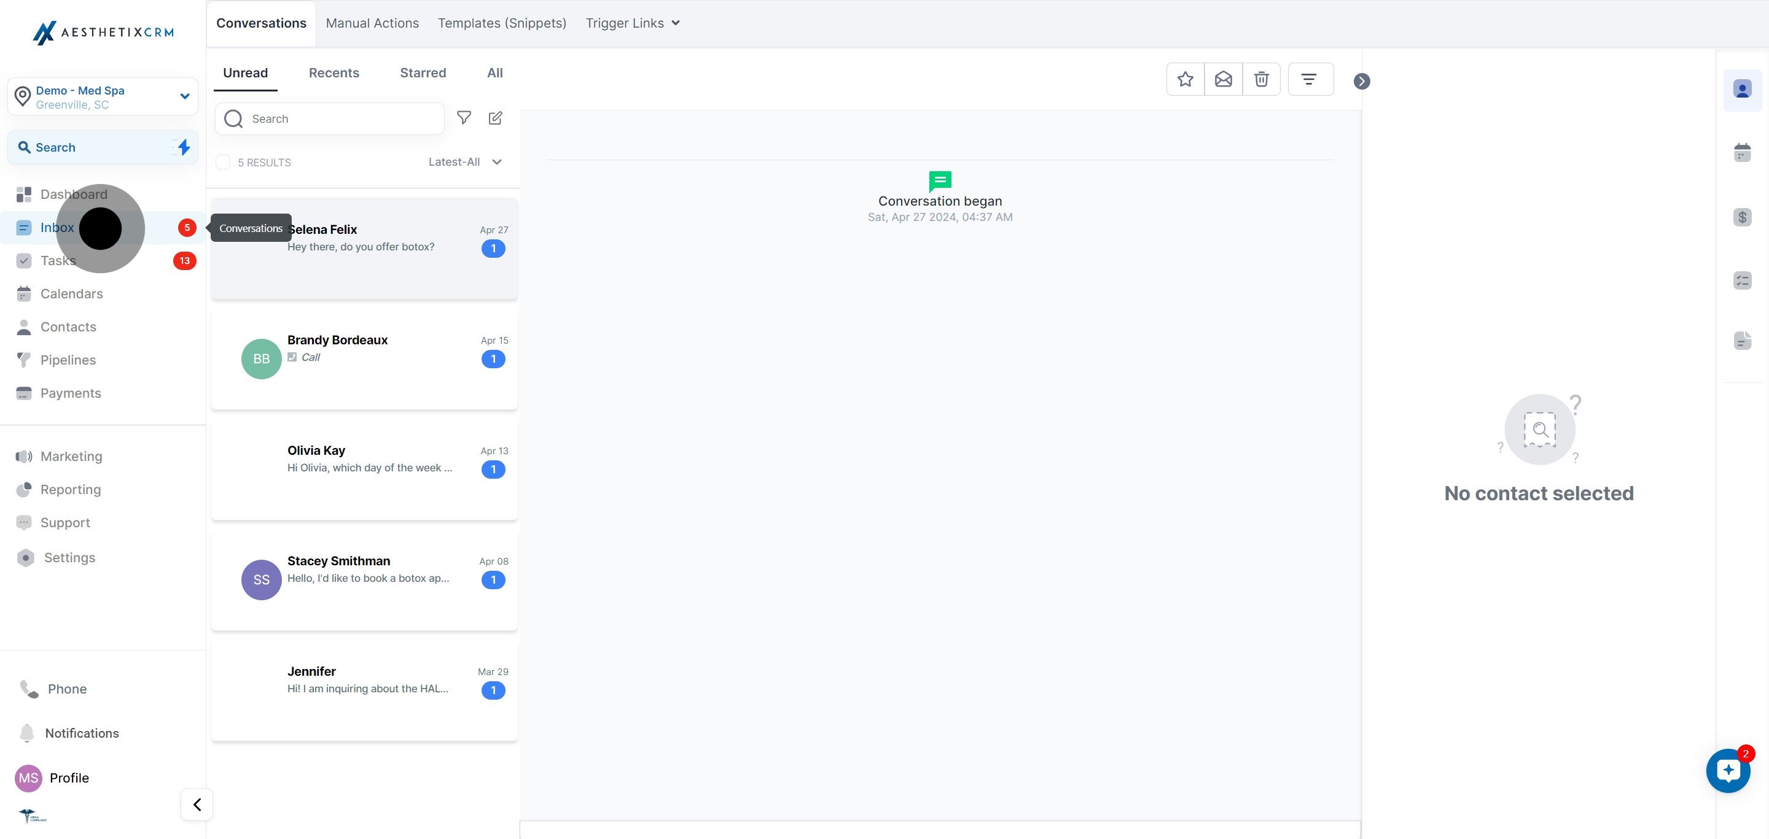The image size is (1769, 839).
Task: Collapse the left sidebar with chevron
Action: 197,804
